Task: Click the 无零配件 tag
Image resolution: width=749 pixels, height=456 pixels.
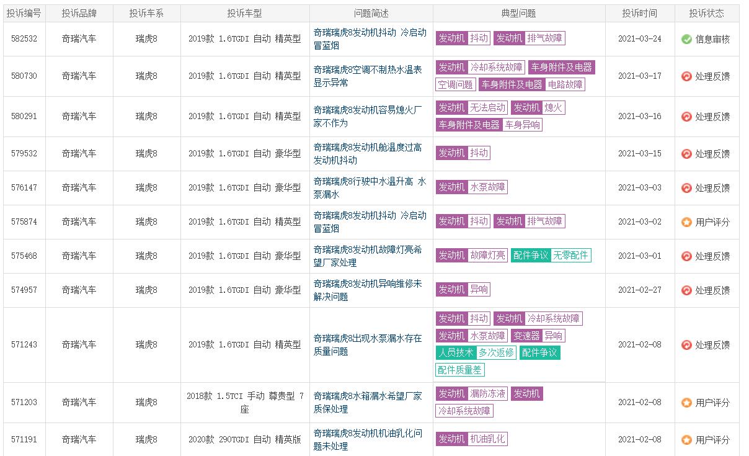Action: point(570,256)
